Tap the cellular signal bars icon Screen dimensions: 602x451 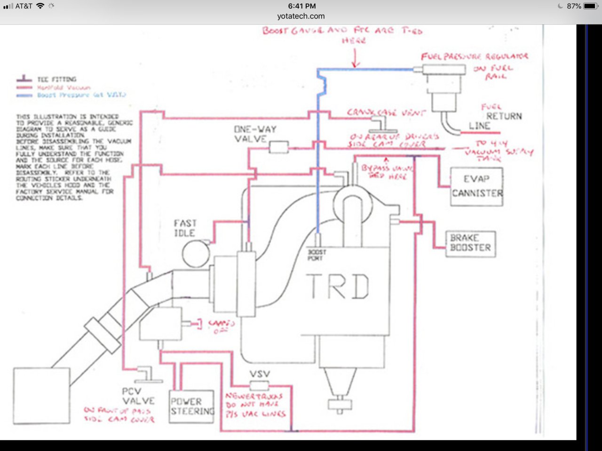tap(8, 6)
